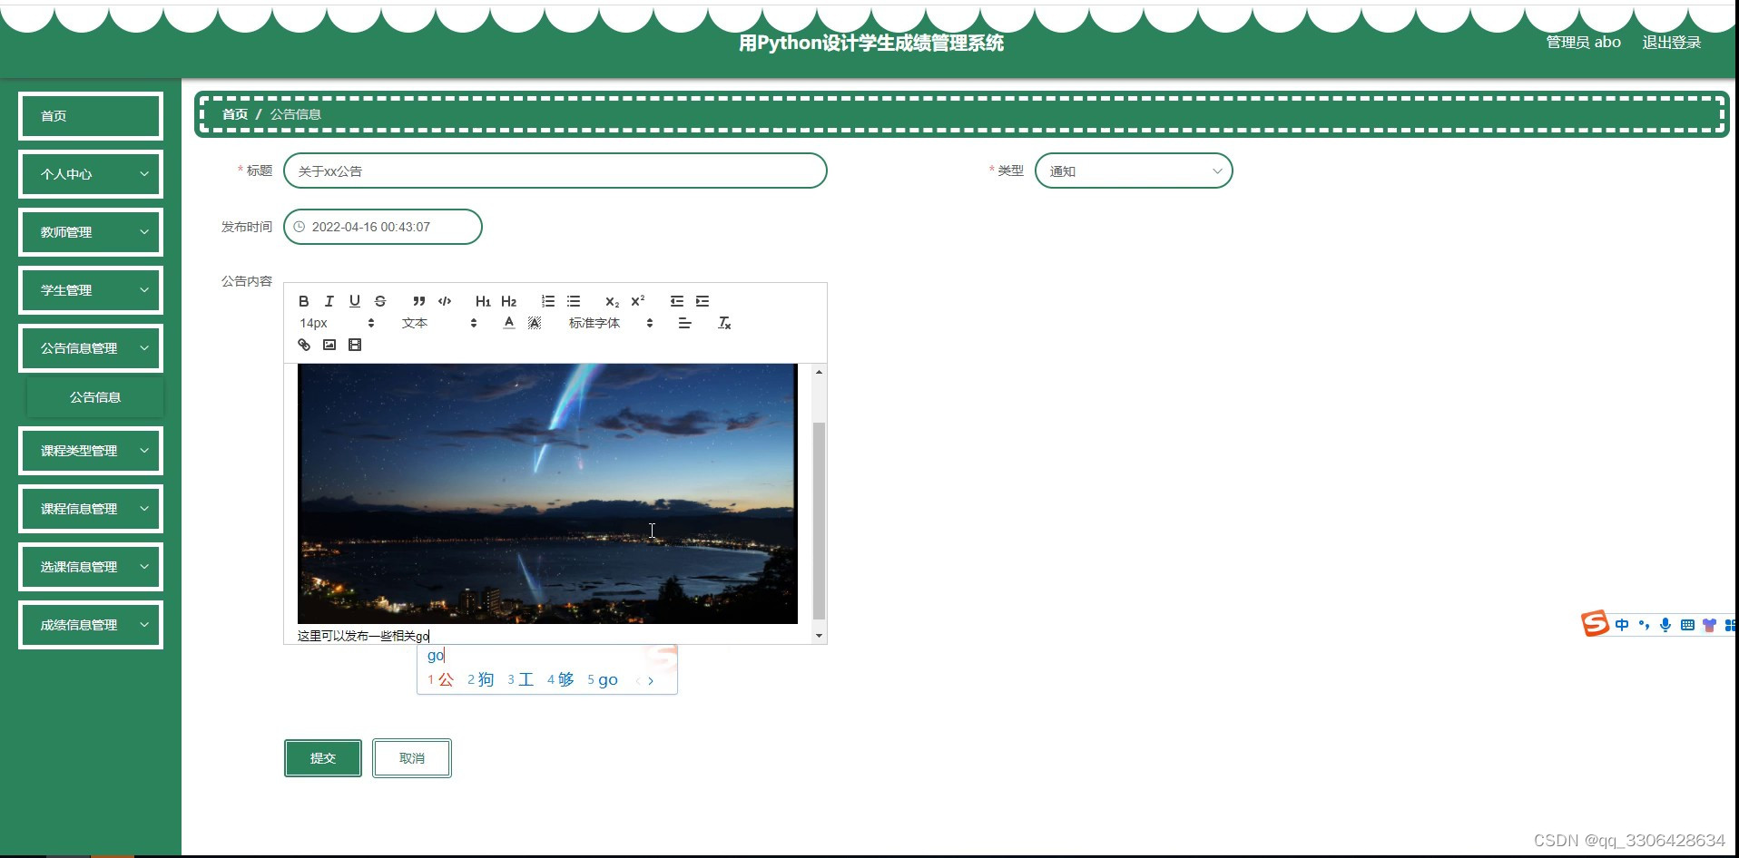This screenshot has width=1739, height=858.
Task: Clear formatting with the Tx icon
Action: pyautogui.click(x=724, y=323)
